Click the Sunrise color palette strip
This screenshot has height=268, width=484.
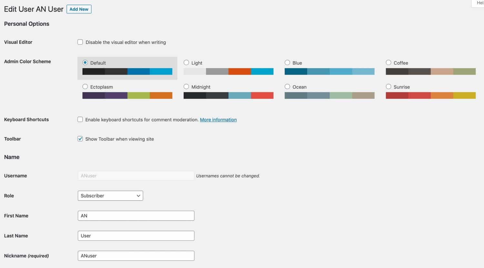click(430, 95)
